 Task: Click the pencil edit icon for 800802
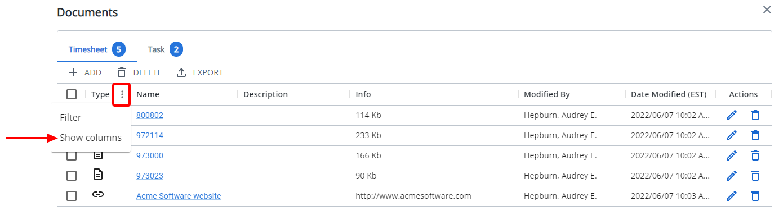[x=732, y=115]
